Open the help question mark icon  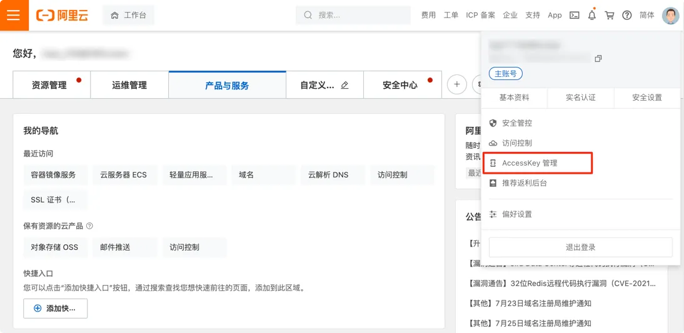pos(627,15)
